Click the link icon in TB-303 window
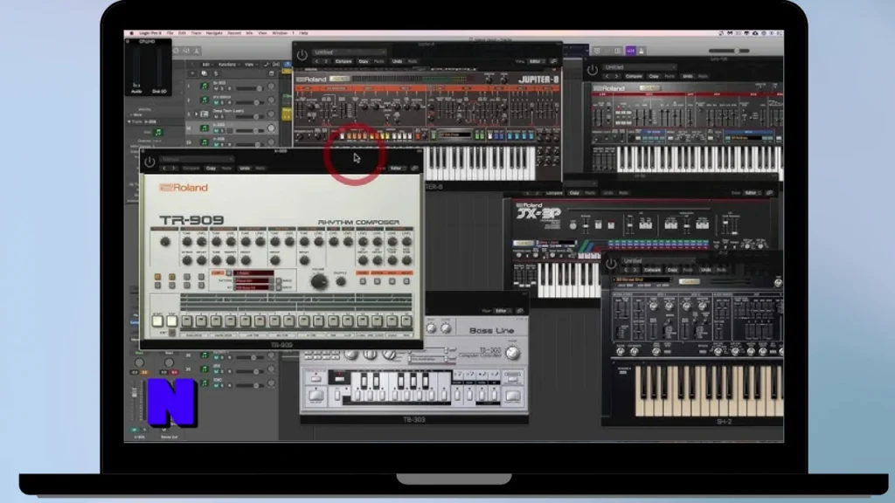The image size is (895, 503). click(519, 311)
